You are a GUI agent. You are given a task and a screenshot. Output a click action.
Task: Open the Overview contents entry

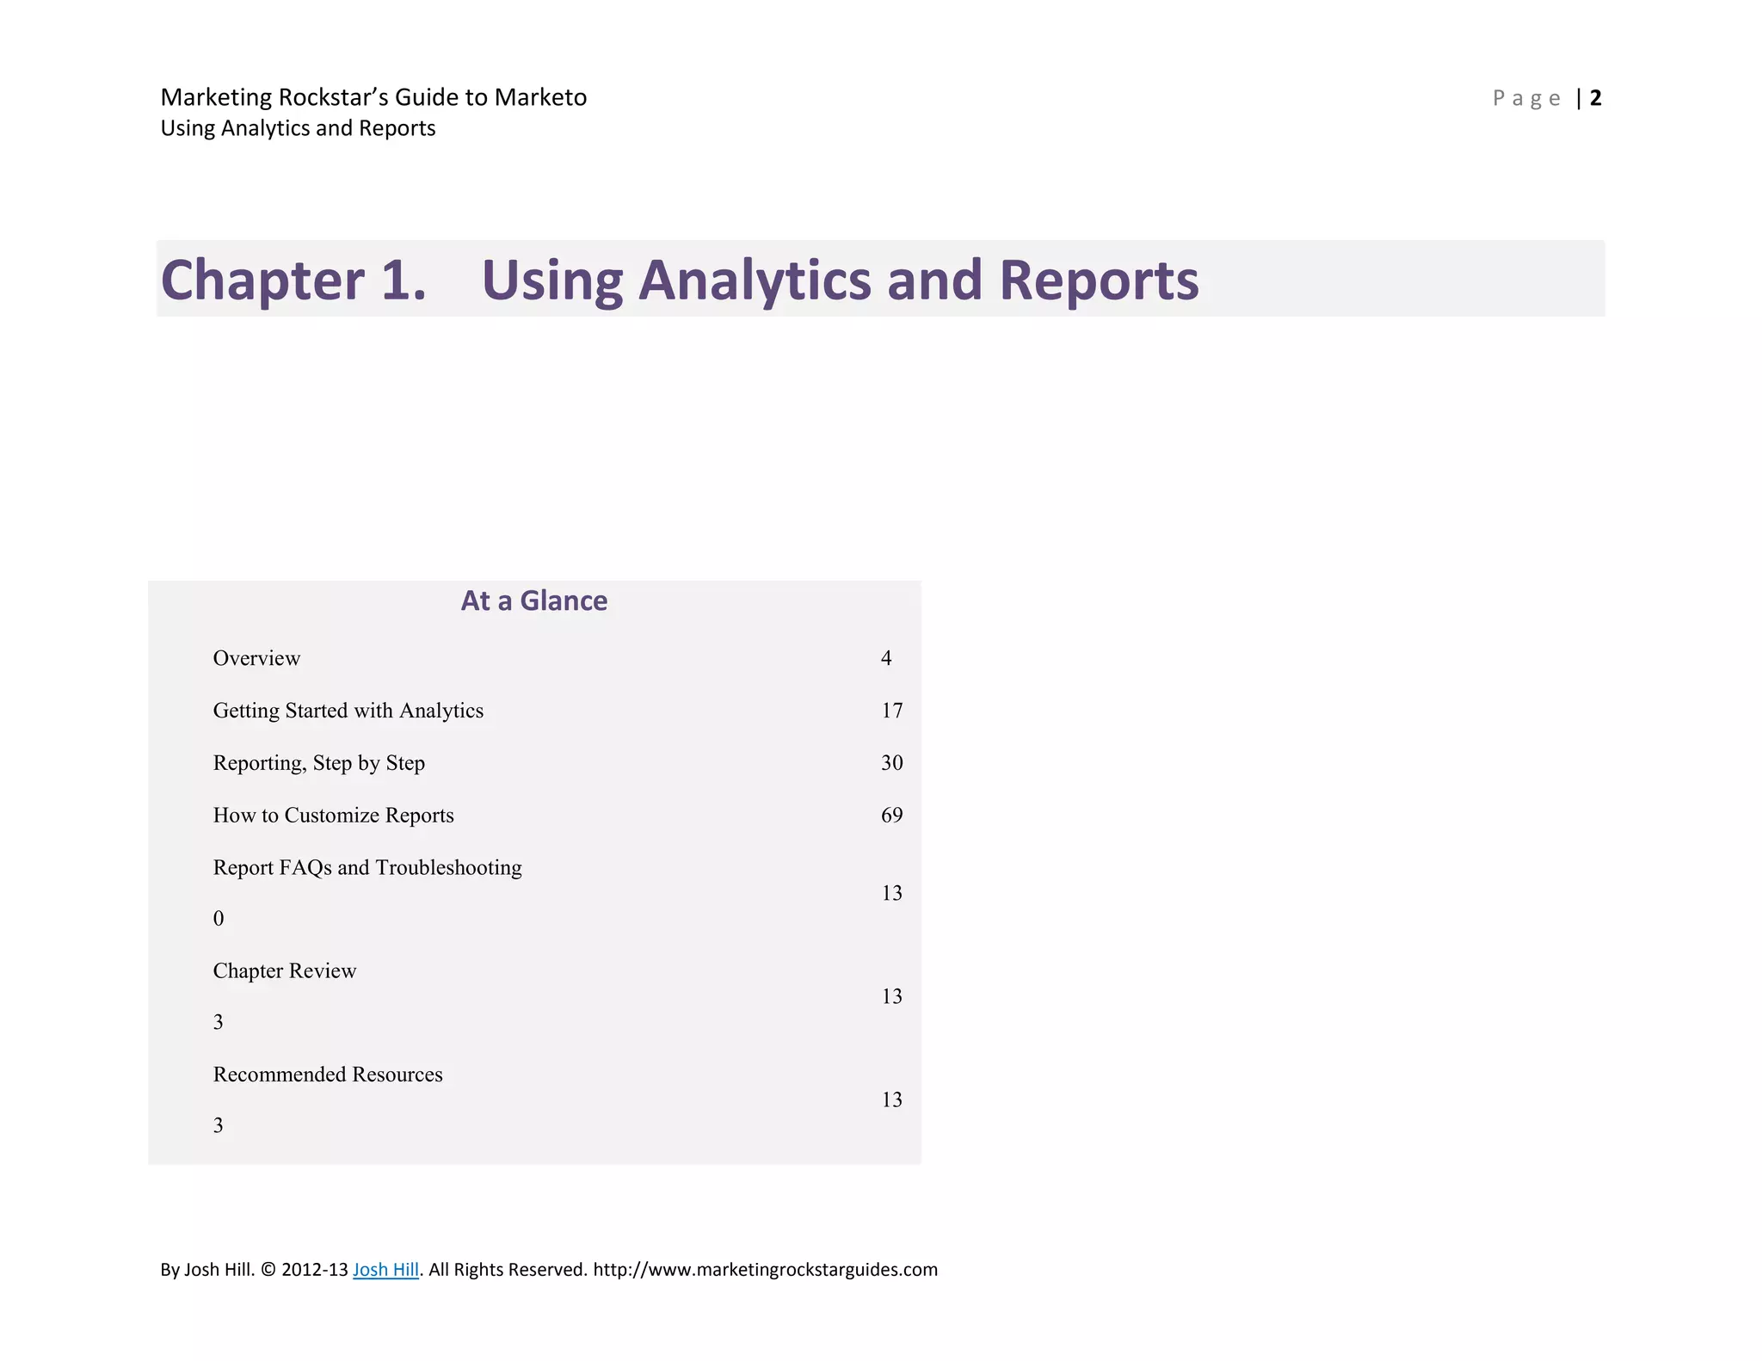pos(256,658)
